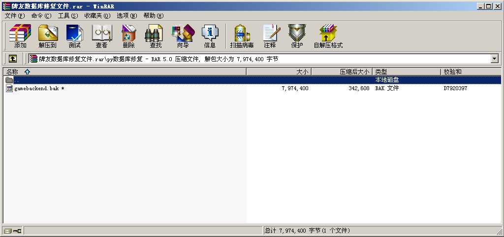The width and height of the screenshot is (504, 237).
Task: Click the key password icon in status bar
Action: (x=17, y=231)
